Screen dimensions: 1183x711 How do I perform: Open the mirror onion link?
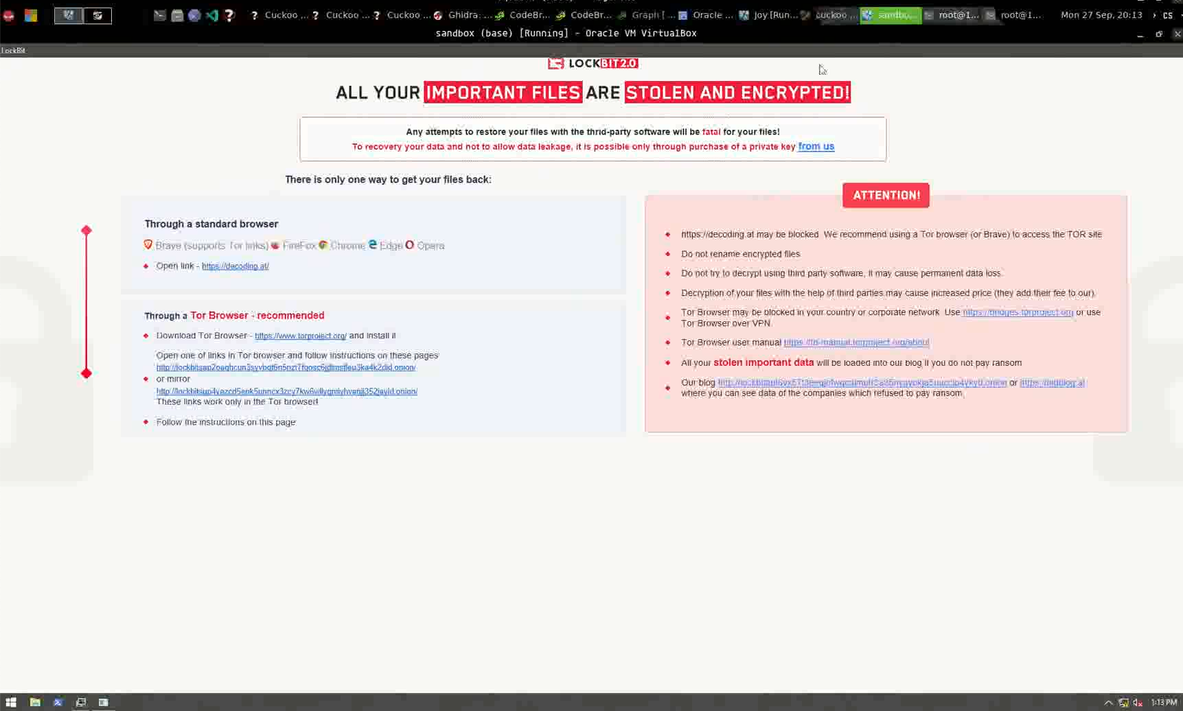click(287, 391)
